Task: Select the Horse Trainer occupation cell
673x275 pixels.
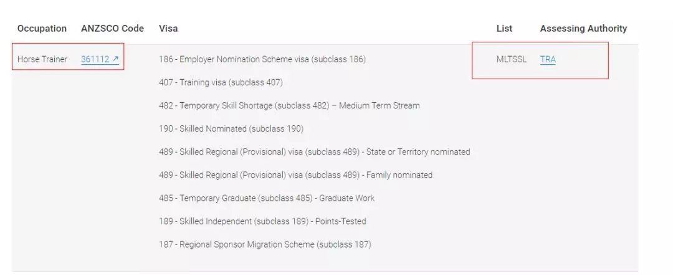Action: 42,59
